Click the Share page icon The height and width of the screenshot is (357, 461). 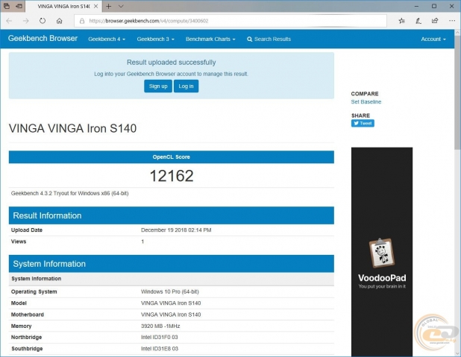point(435,21)
